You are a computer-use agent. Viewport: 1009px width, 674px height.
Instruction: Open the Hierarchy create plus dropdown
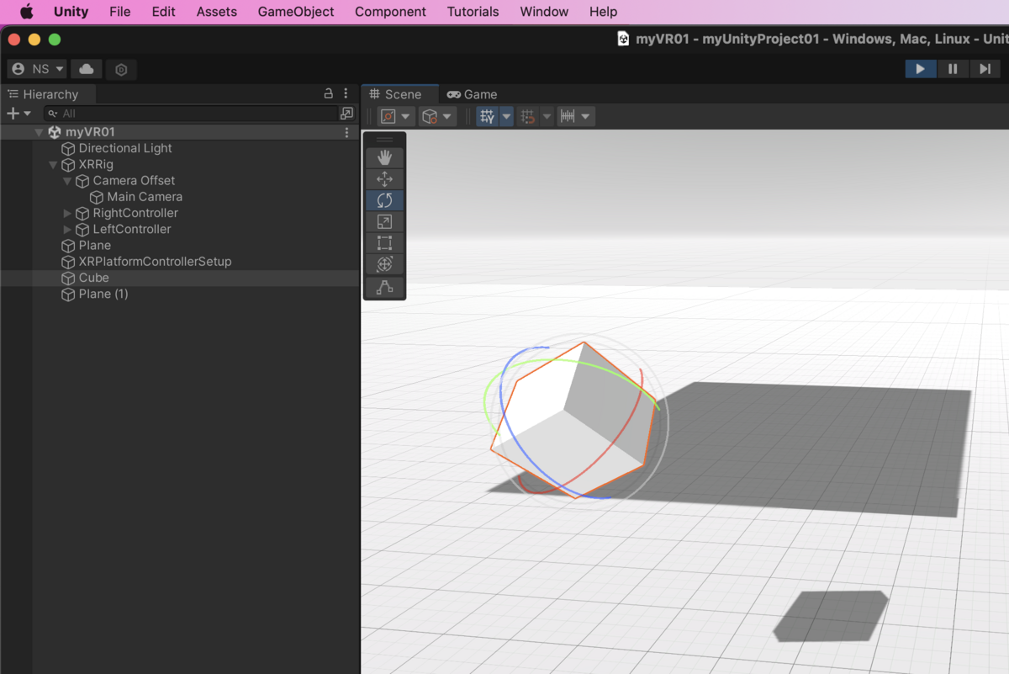tap(18, 114)
